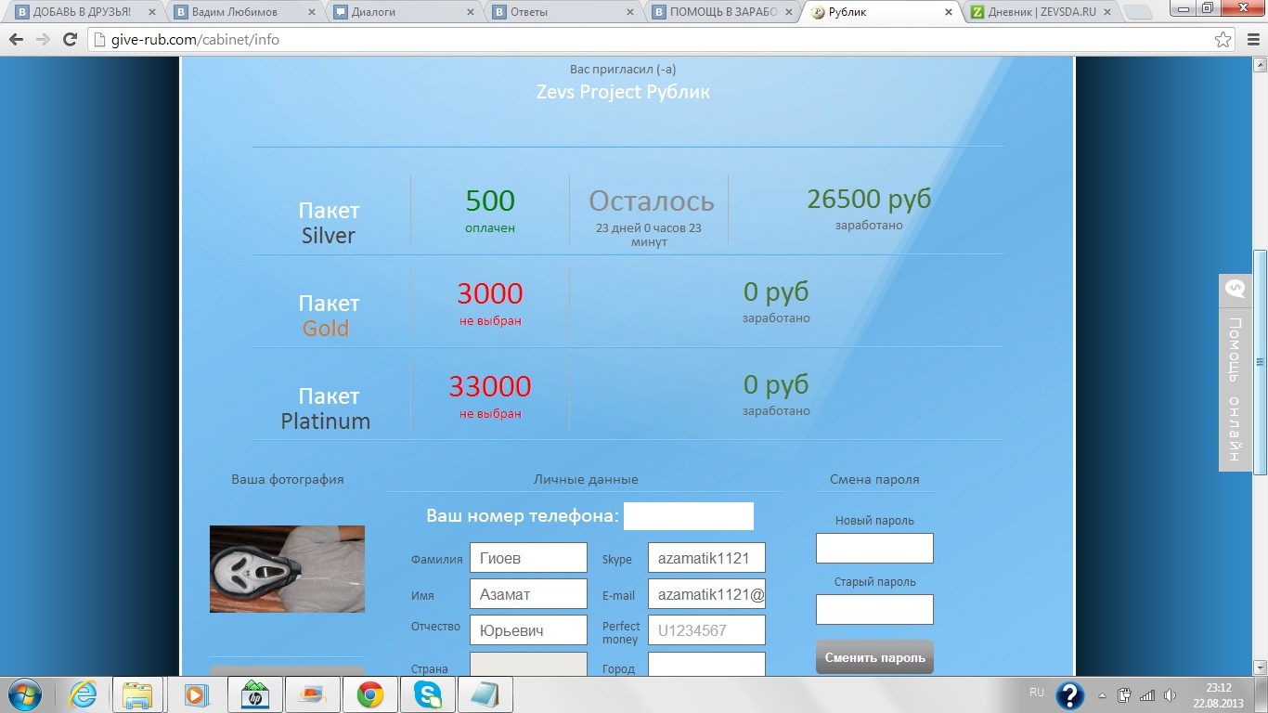Close the Диалоги tab
1268x713 pixels.
tap(470, 12)
